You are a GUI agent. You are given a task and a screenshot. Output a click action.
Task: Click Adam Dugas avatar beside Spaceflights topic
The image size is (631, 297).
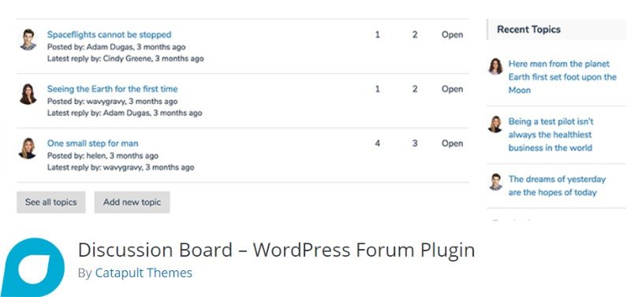pyautogui.click(x=28, y=40)
